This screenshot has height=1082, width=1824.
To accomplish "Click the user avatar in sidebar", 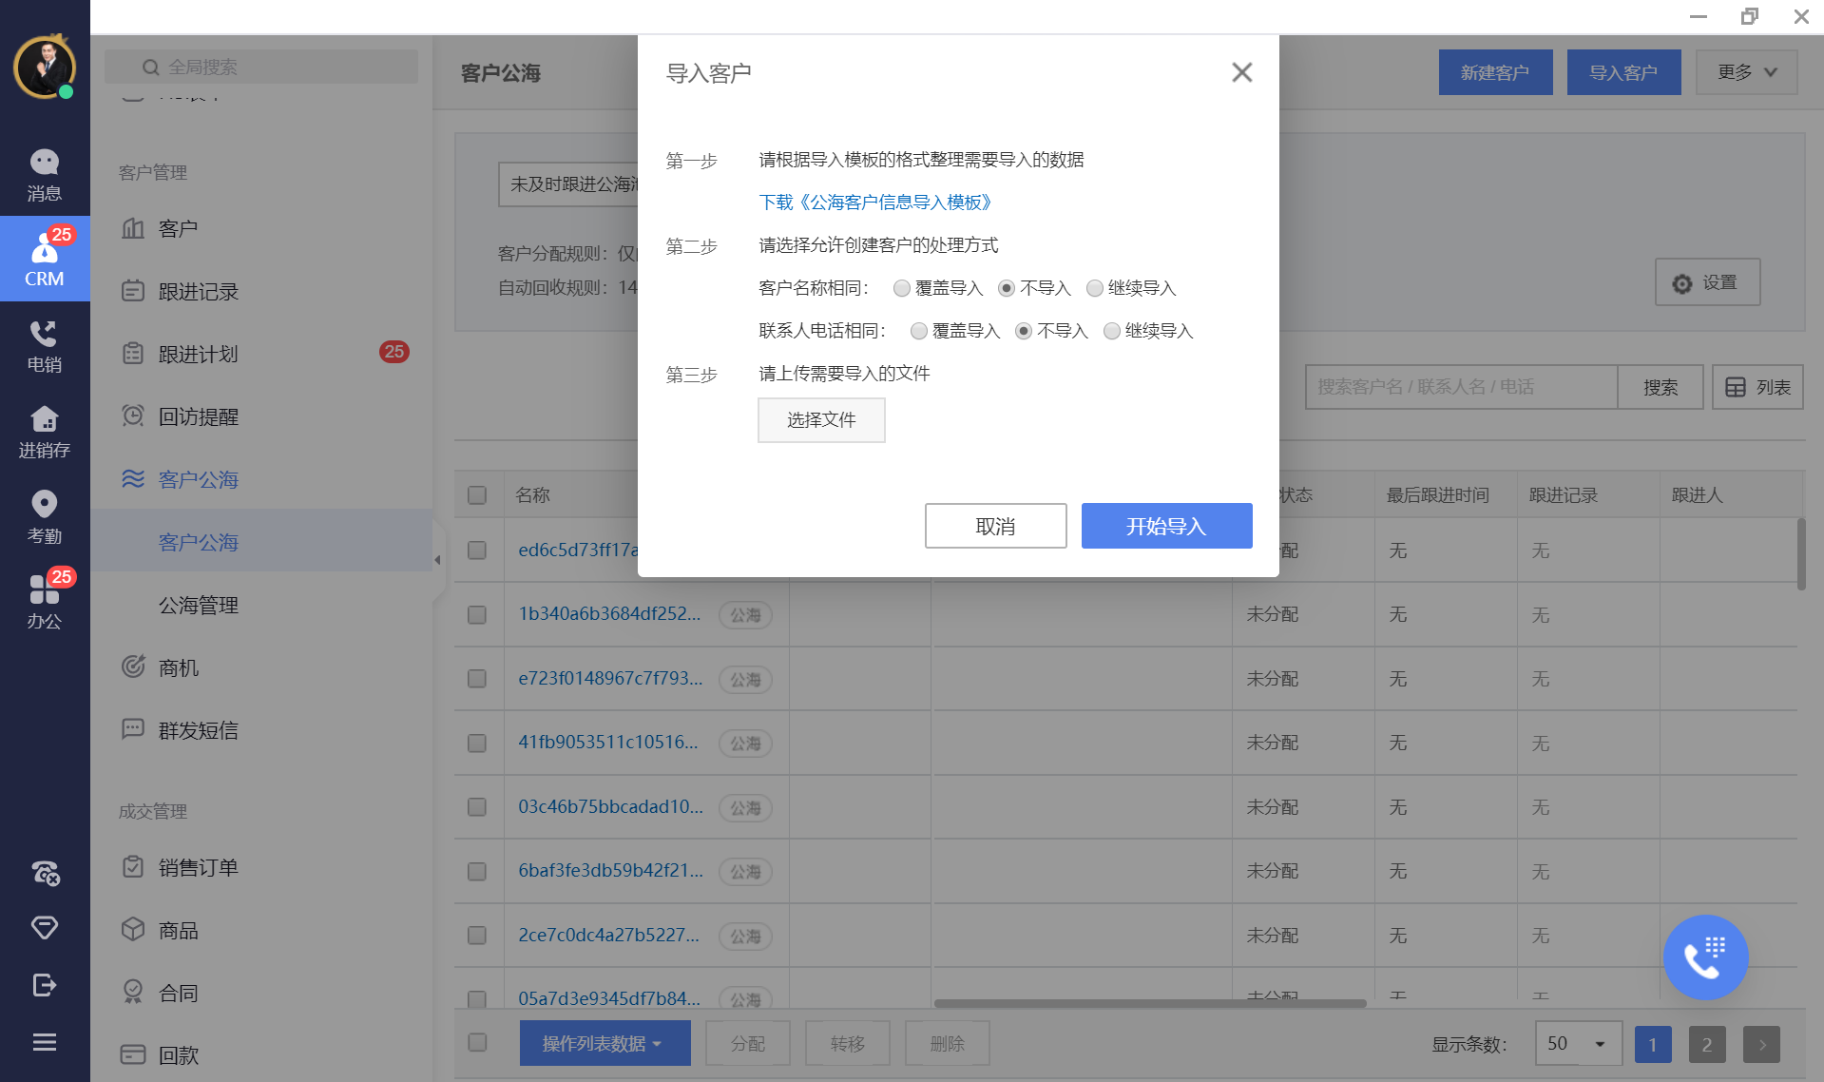I will pos(45,68).
